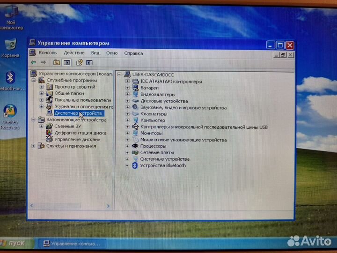The image size is (337, 253).
Task: Select the Управление дисками icon
Action: point(49,139)
